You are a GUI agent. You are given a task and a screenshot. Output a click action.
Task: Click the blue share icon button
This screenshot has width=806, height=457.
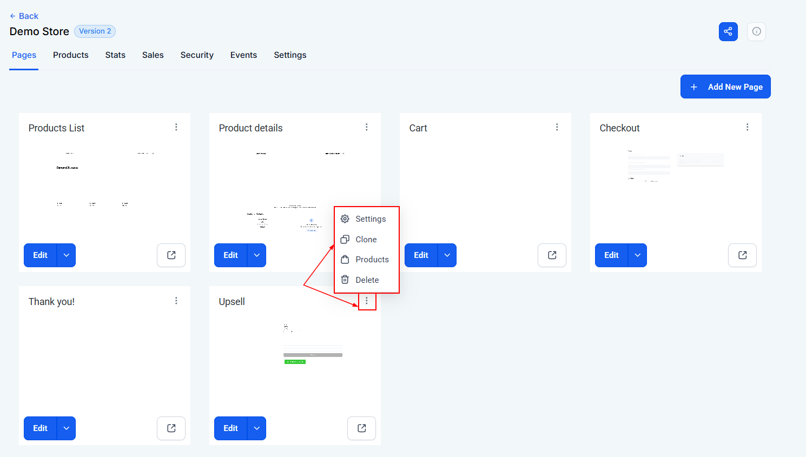point(728,31)
